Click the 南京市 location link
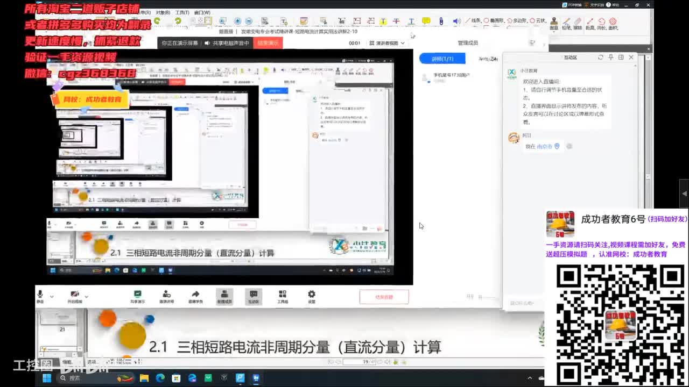Viewport: 689px width, 387px height. (545, 146)
